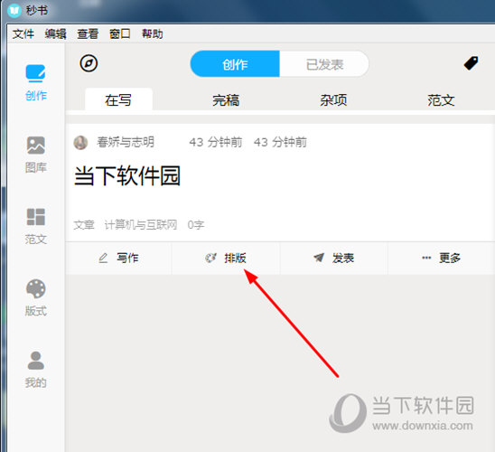Click the compass discover icon
Viewport: 495px width, 452px height.
pos(89,63)
